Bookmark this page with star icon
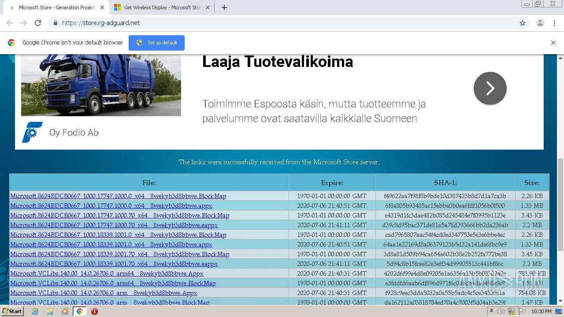Image resolution: width=564 pixels, height=317 pixels. pos(523,23)
